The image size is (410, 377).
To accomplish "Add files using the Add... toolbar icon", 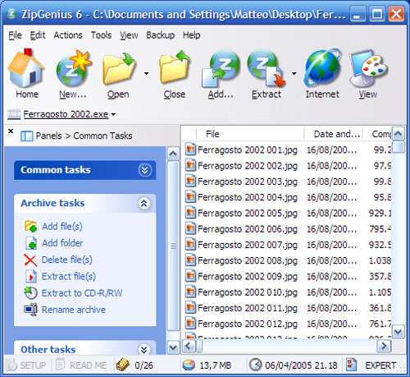I will tap(221, 68).
